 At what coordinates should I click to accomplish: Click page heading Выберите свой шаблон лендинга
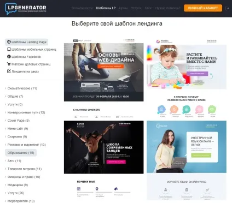pos(117,23)
